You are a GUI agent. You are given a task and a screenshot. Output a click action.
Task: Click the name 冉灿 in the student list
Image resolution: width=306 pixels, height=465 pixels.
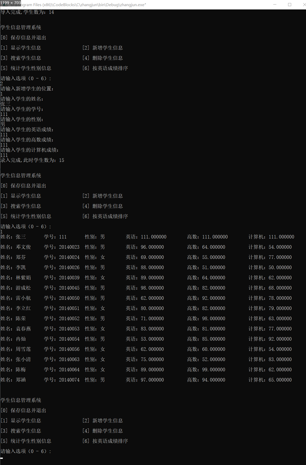pyautogui.click(x=21, y=339)
